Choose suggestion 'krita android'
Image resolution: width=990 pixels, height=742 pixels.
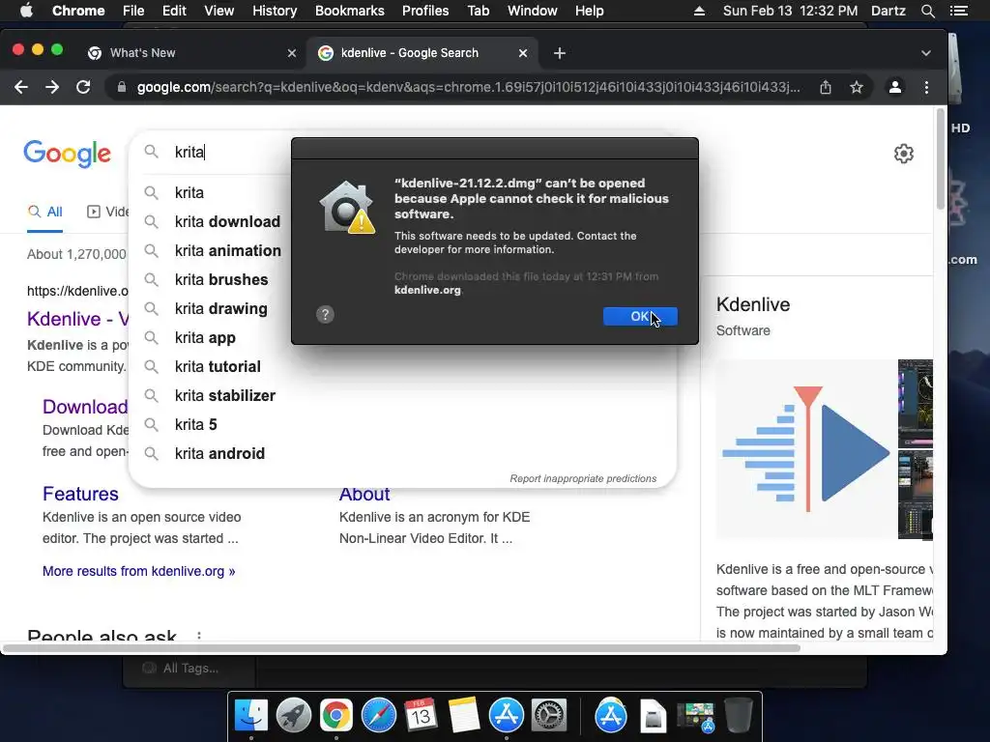(x=402, y=454)
